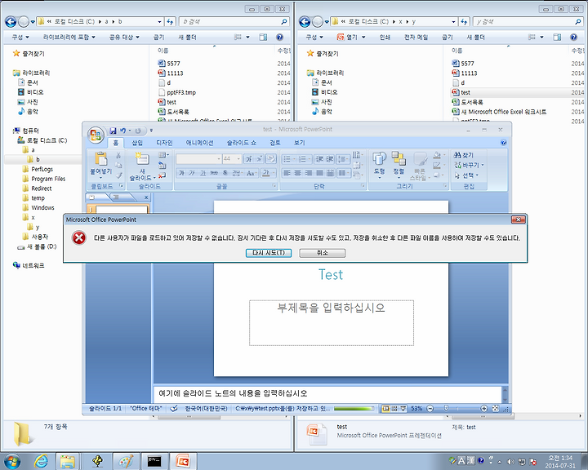This screenshot has width=588, height=470.
Task: Click the Windows Start orb
Action: click(12, 461)
